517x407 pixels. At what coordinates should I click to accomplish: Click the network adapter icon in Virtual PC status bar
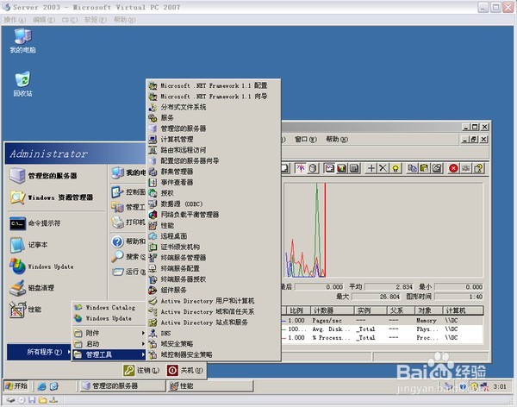(x=53, y=400)
